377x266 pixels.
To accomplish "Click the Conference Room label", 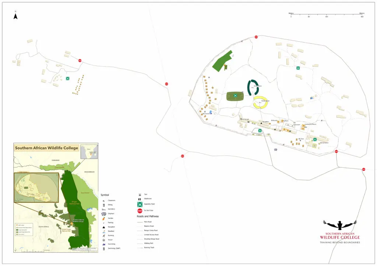I will click(310, 124).
